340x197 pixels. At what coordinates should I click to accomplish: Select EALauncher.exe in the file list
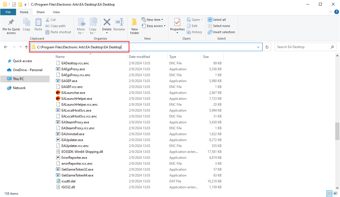point(73,93)
